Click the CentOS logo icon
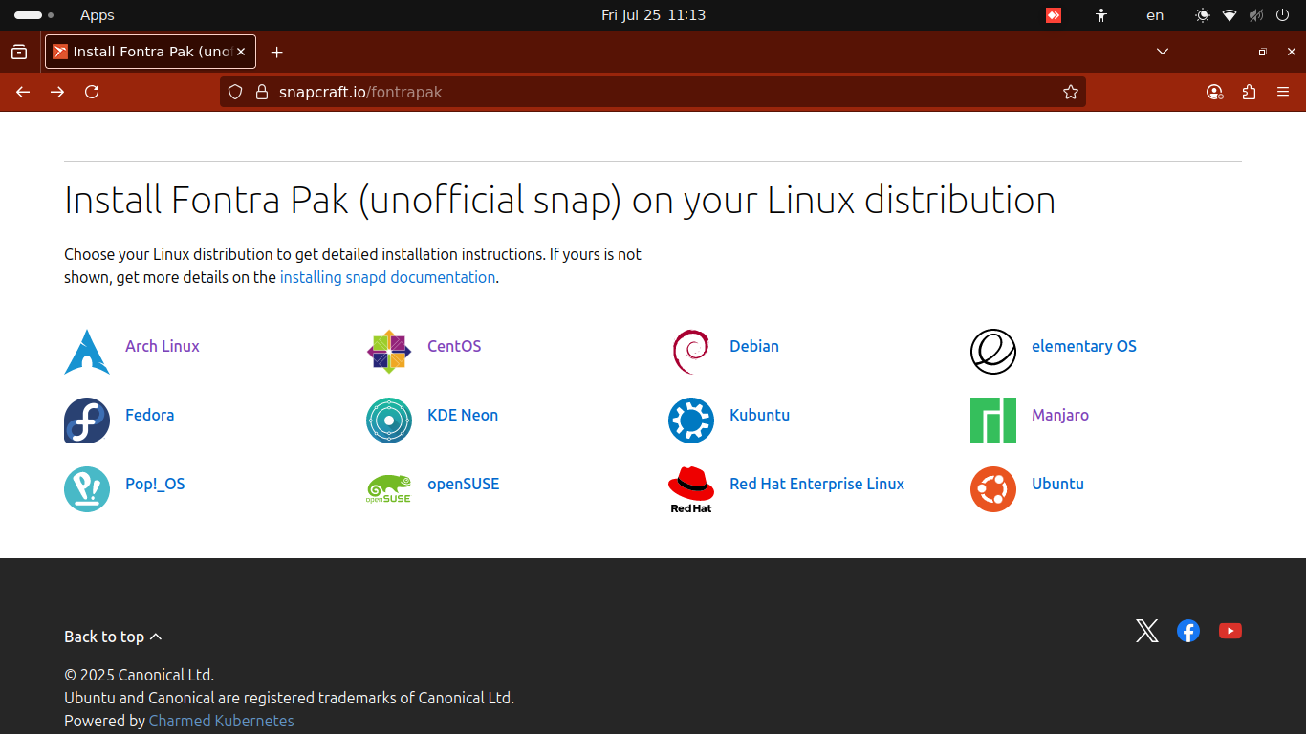The height and width of the screenshot is (734, 1306). click(389, 352)
